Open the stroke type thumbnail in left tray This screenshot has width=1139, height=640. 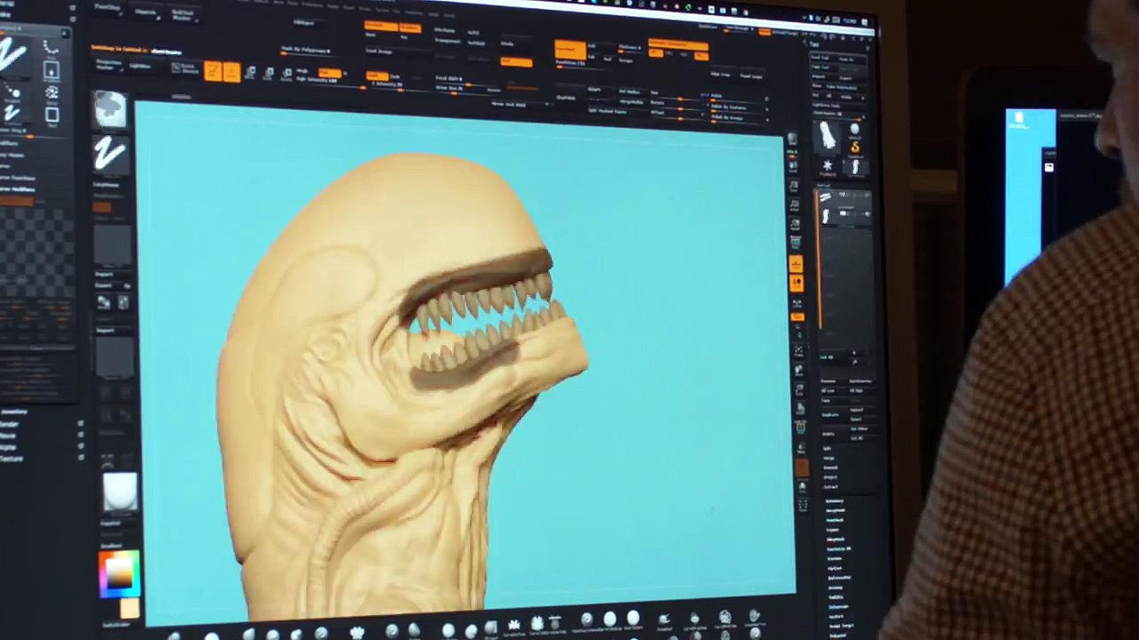coord(110,155)
